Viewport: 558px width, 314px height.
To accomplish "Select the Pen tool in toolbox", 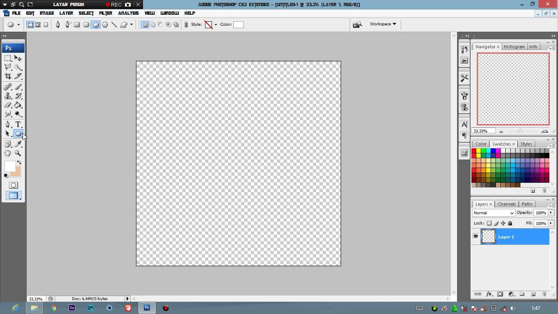I will pyautogui.click(x=8, y=124).
